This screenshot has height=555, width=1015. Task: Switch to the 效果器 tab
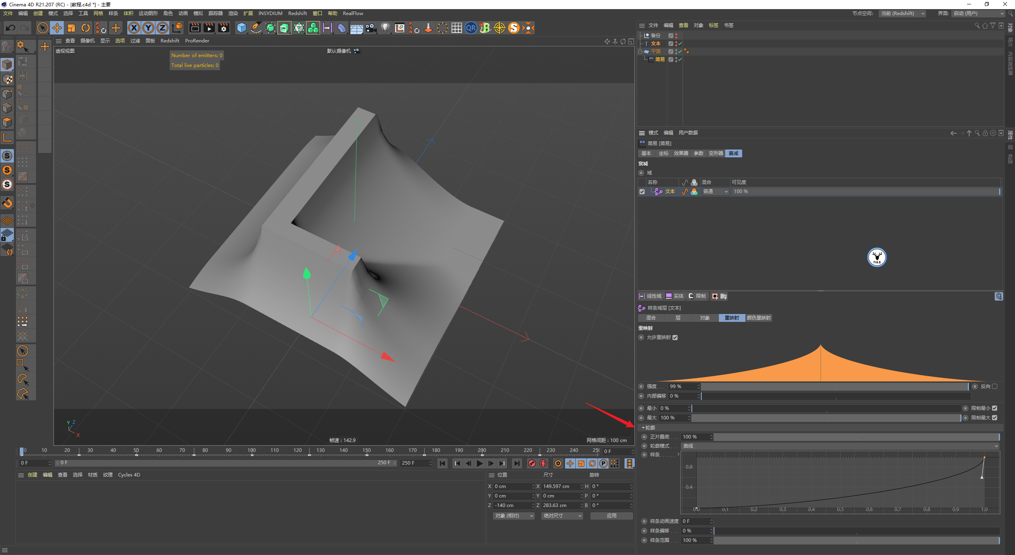681,153
